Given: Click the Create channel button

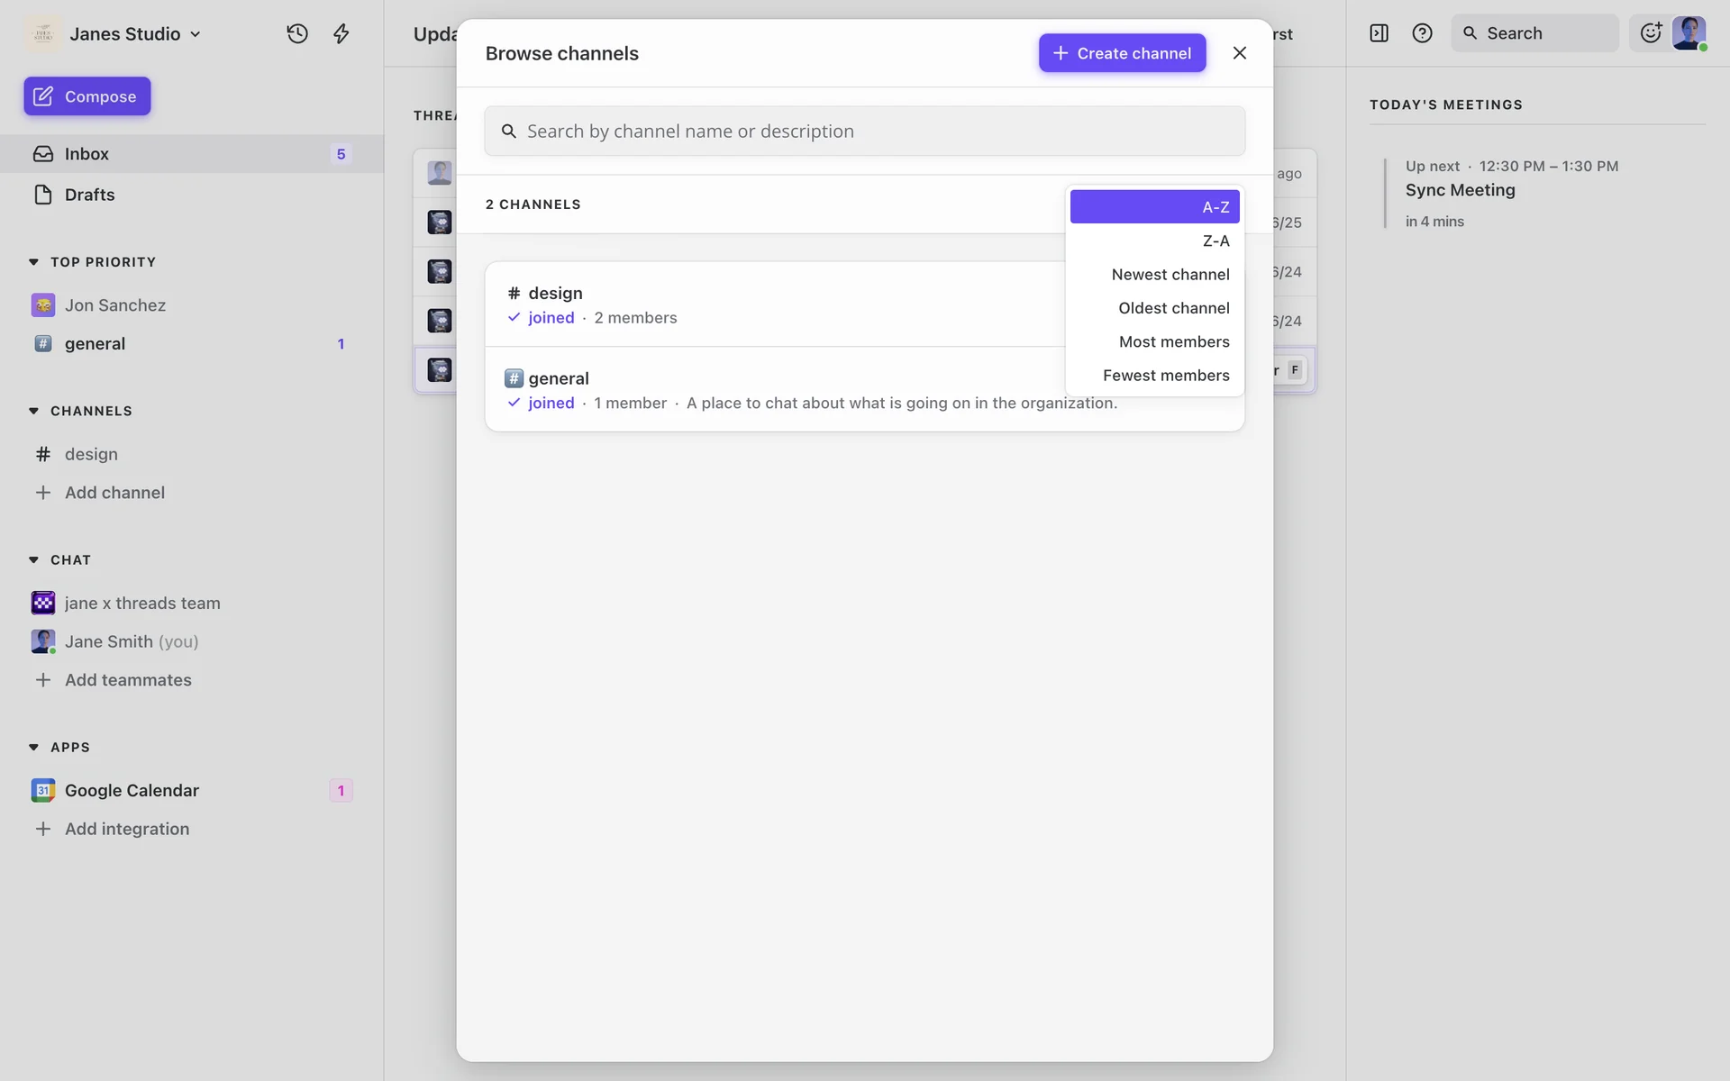Looking at the screenshot, I should click(1121, 53).
